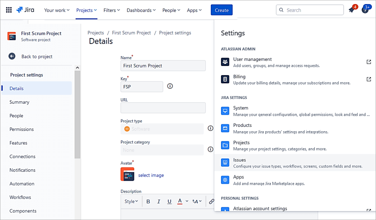Click the select image link for the avatar

[x=151, y=175]
